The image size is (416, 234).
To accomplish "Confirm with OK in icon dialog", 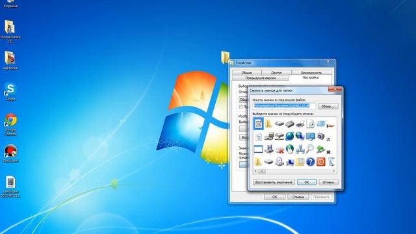I will coord(307,182).
